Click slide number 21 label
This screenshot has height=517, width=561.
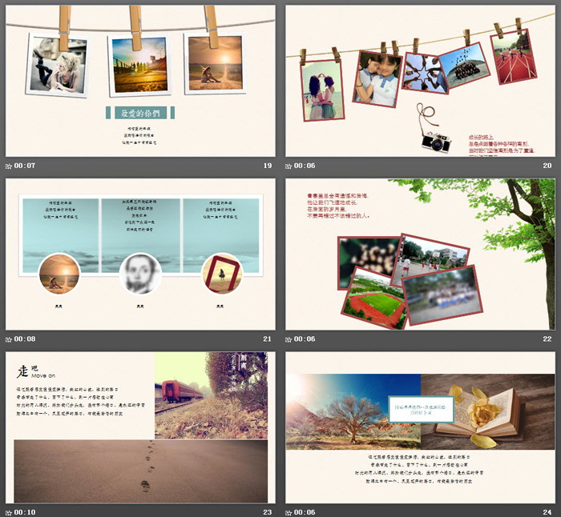[x=268, y=339]
